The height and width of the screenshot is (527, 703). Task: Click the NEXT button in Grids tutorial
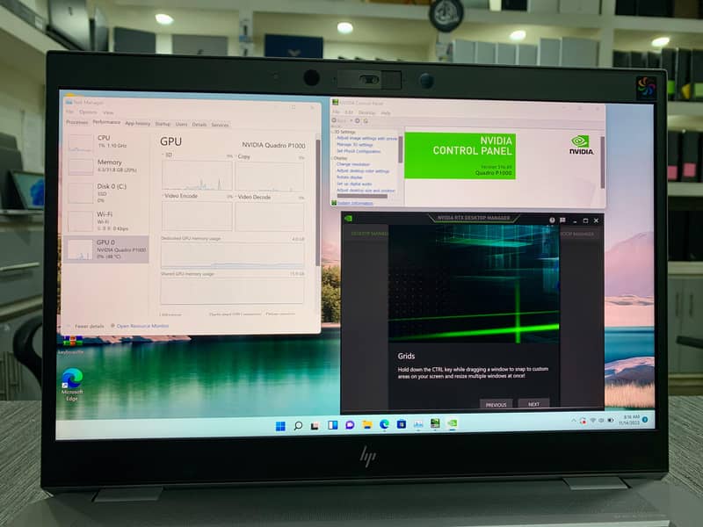533,404
